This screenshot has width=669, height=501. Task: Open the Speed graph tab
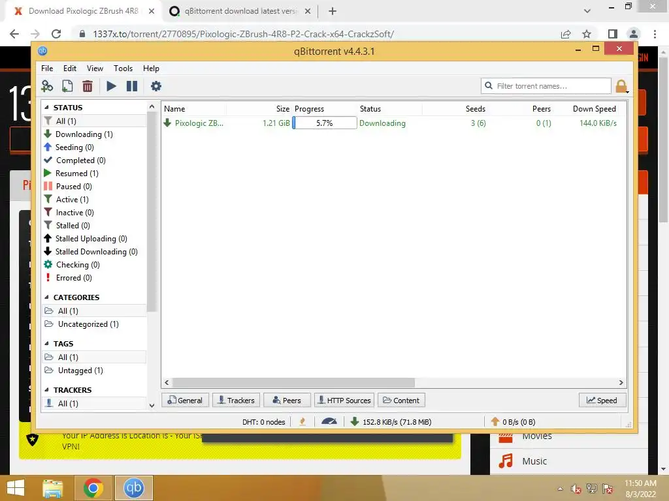click(602, 400)
